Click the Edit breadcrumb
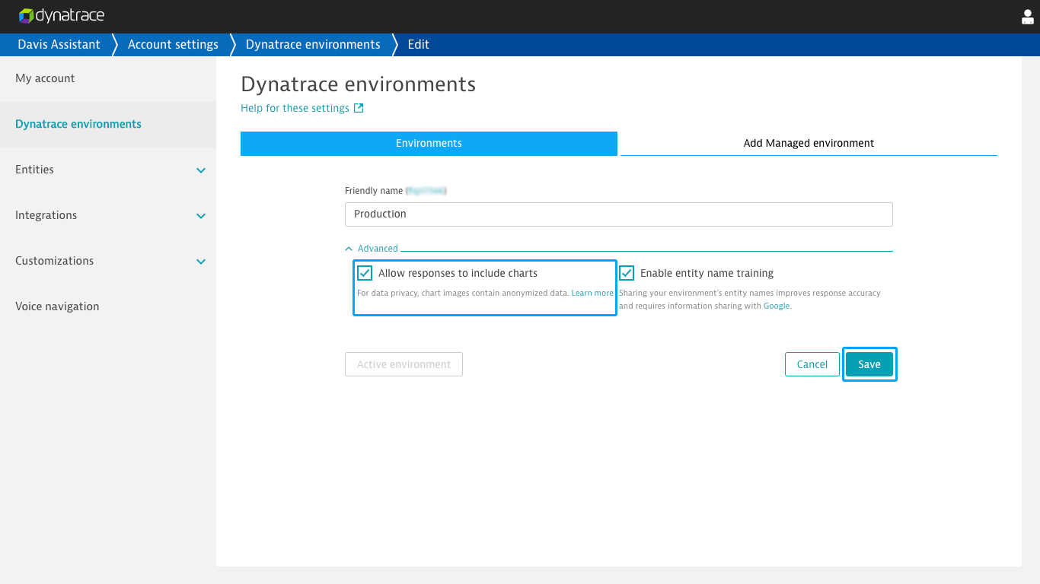The width and height of the screenshot is (1040, 584). click(419, 44)
